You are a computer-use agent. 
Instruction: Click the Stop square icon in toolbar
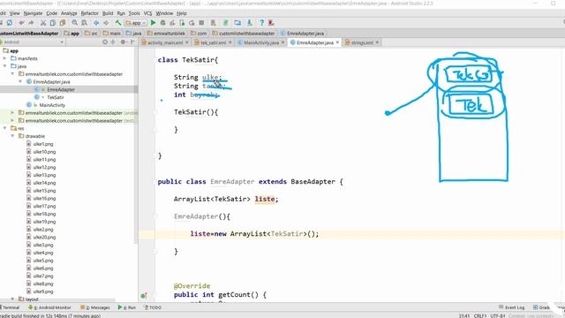pyautogui.click(x=201, y=23)
